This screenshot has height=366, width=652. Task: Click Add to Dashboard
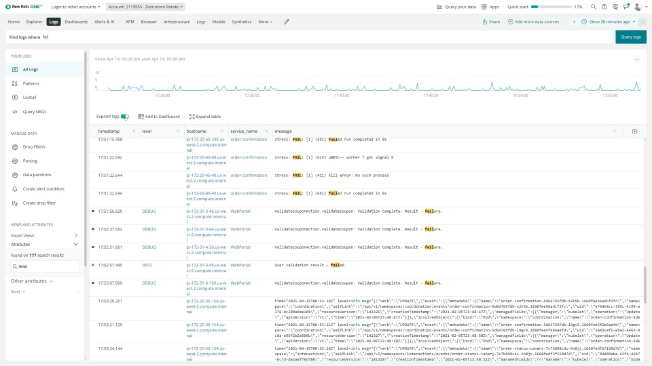pyautogui.click(x=159, y=117)
